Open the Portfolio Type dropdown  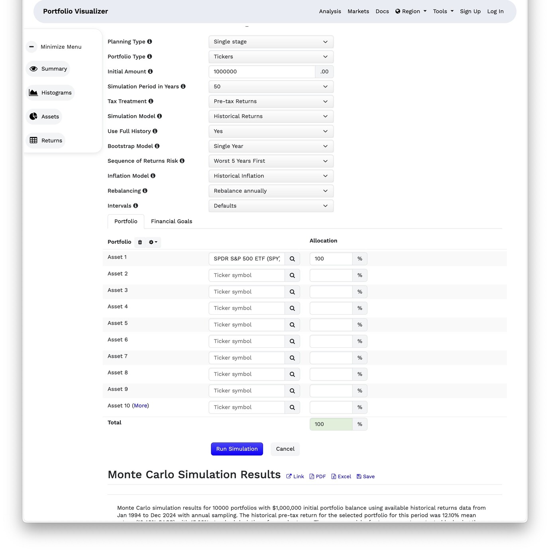coord(271,57)
